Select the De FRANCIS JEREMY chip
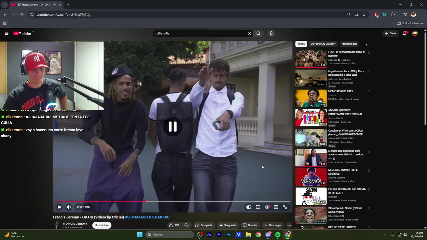Image resolution: width=427 pixels, height=240 pixels. tap(323, 44)
